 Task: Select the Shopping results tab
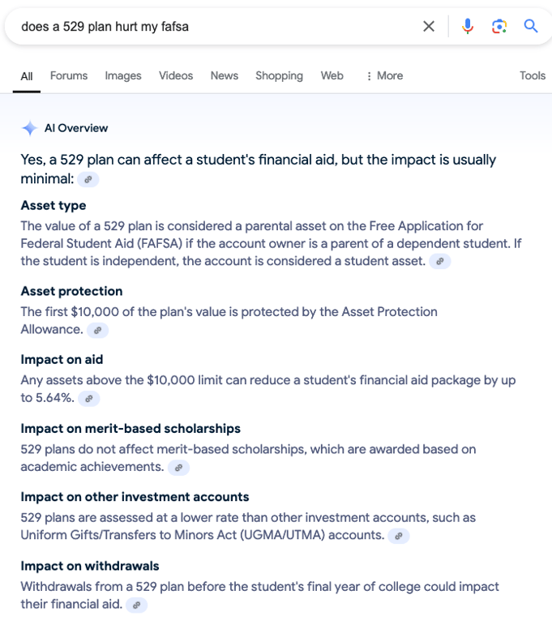tap(279, 76)
